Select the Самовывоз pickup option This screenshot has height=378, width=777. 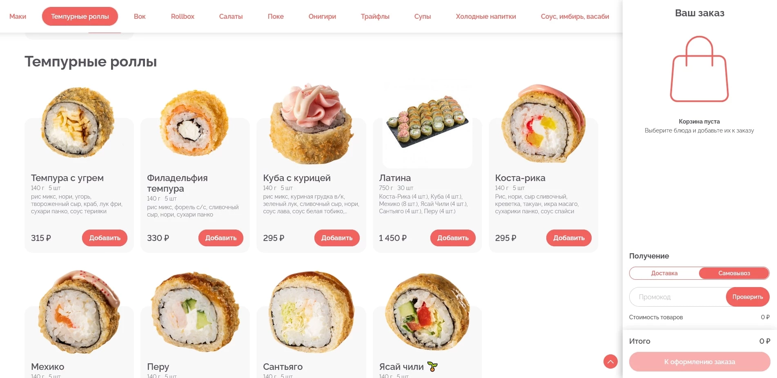(x=734, y=273)
